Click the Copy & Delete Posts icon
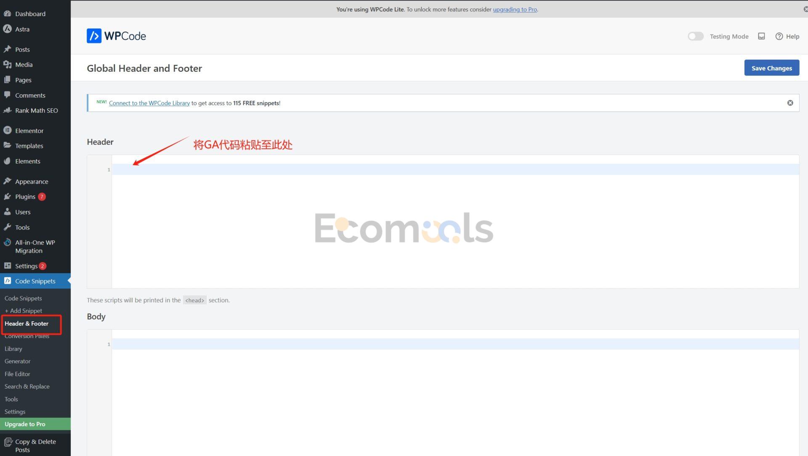This screenshot has width=808, height=456. click(x=8, y=442)
